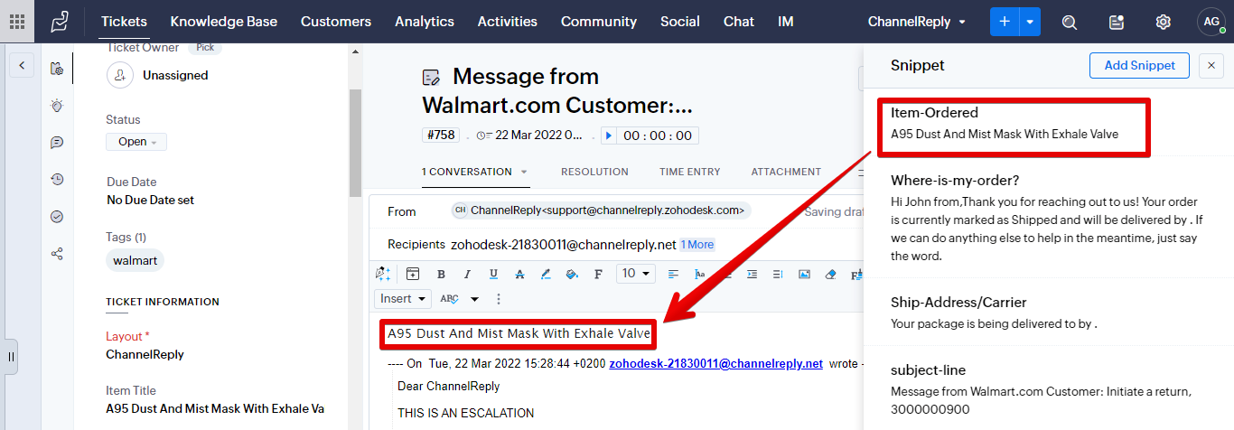Open the history clock sidebar icon
This screenshot has height=430, width=1234.
pyautogui.click(x=57, y=180)
